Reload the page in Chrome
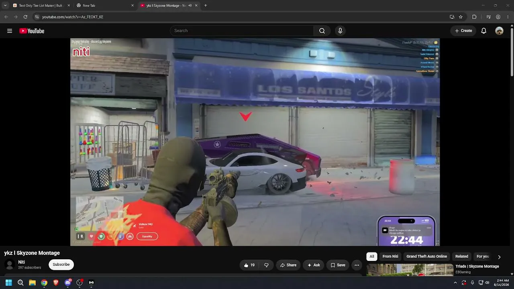The image size is (514, 289). pyautogui.click(x=25, y=17)
